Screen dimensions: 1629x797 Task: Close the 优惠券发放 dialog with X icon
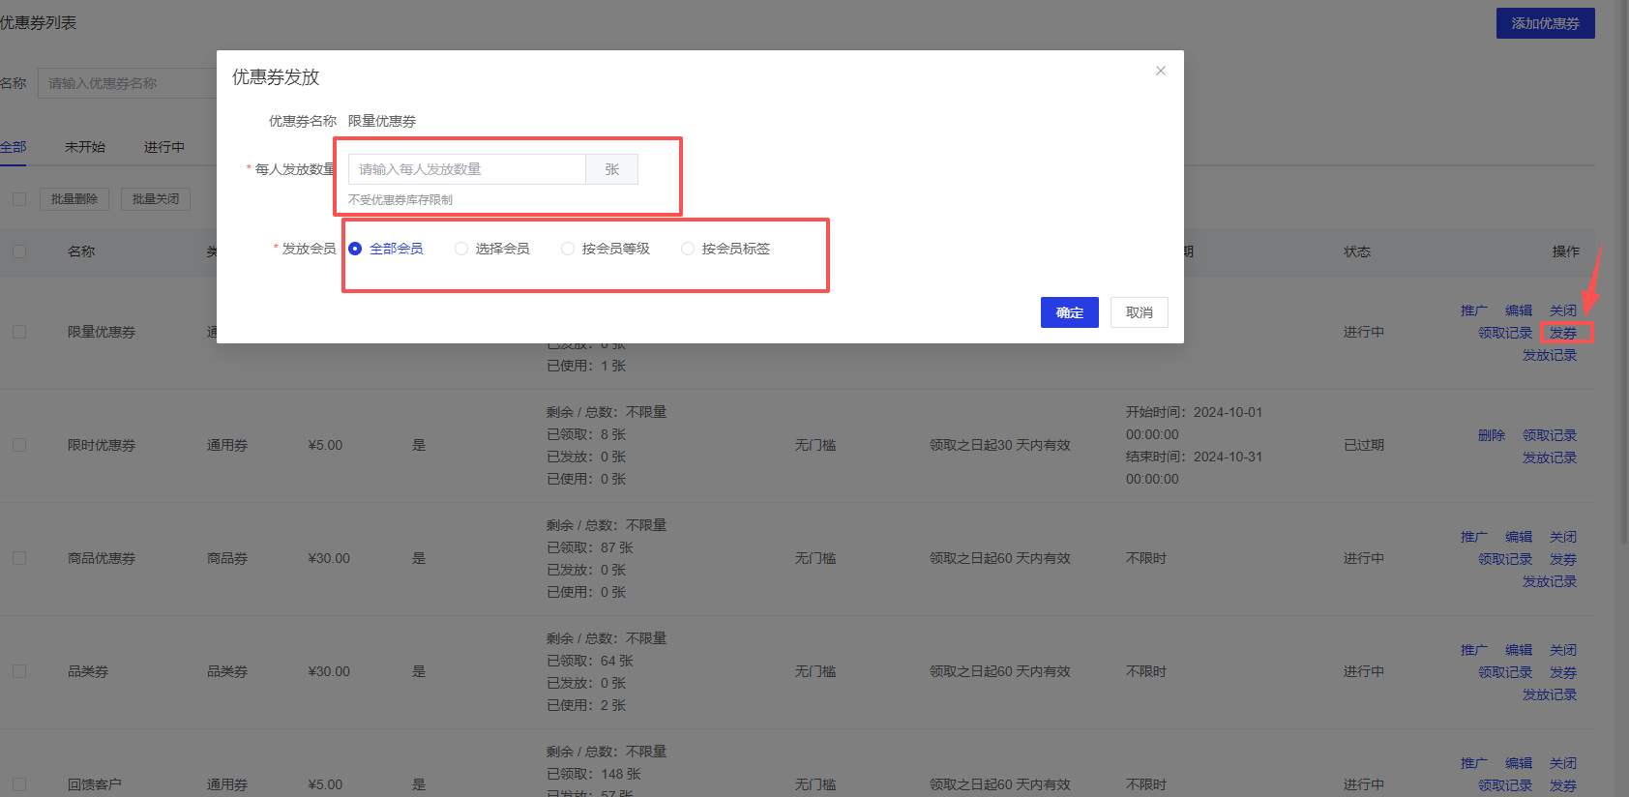(1160, 71)
